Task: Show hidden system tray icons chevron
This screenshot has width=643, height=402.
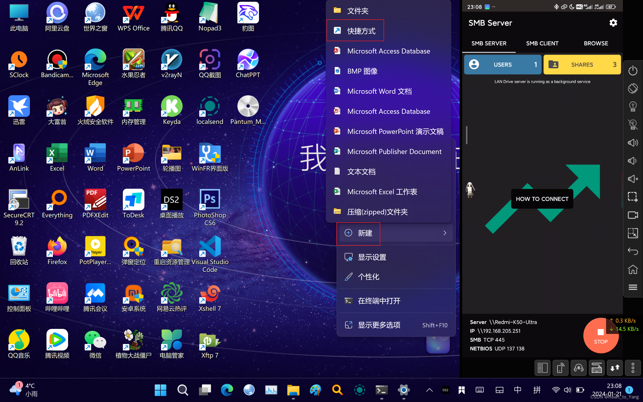Action: 429,390
